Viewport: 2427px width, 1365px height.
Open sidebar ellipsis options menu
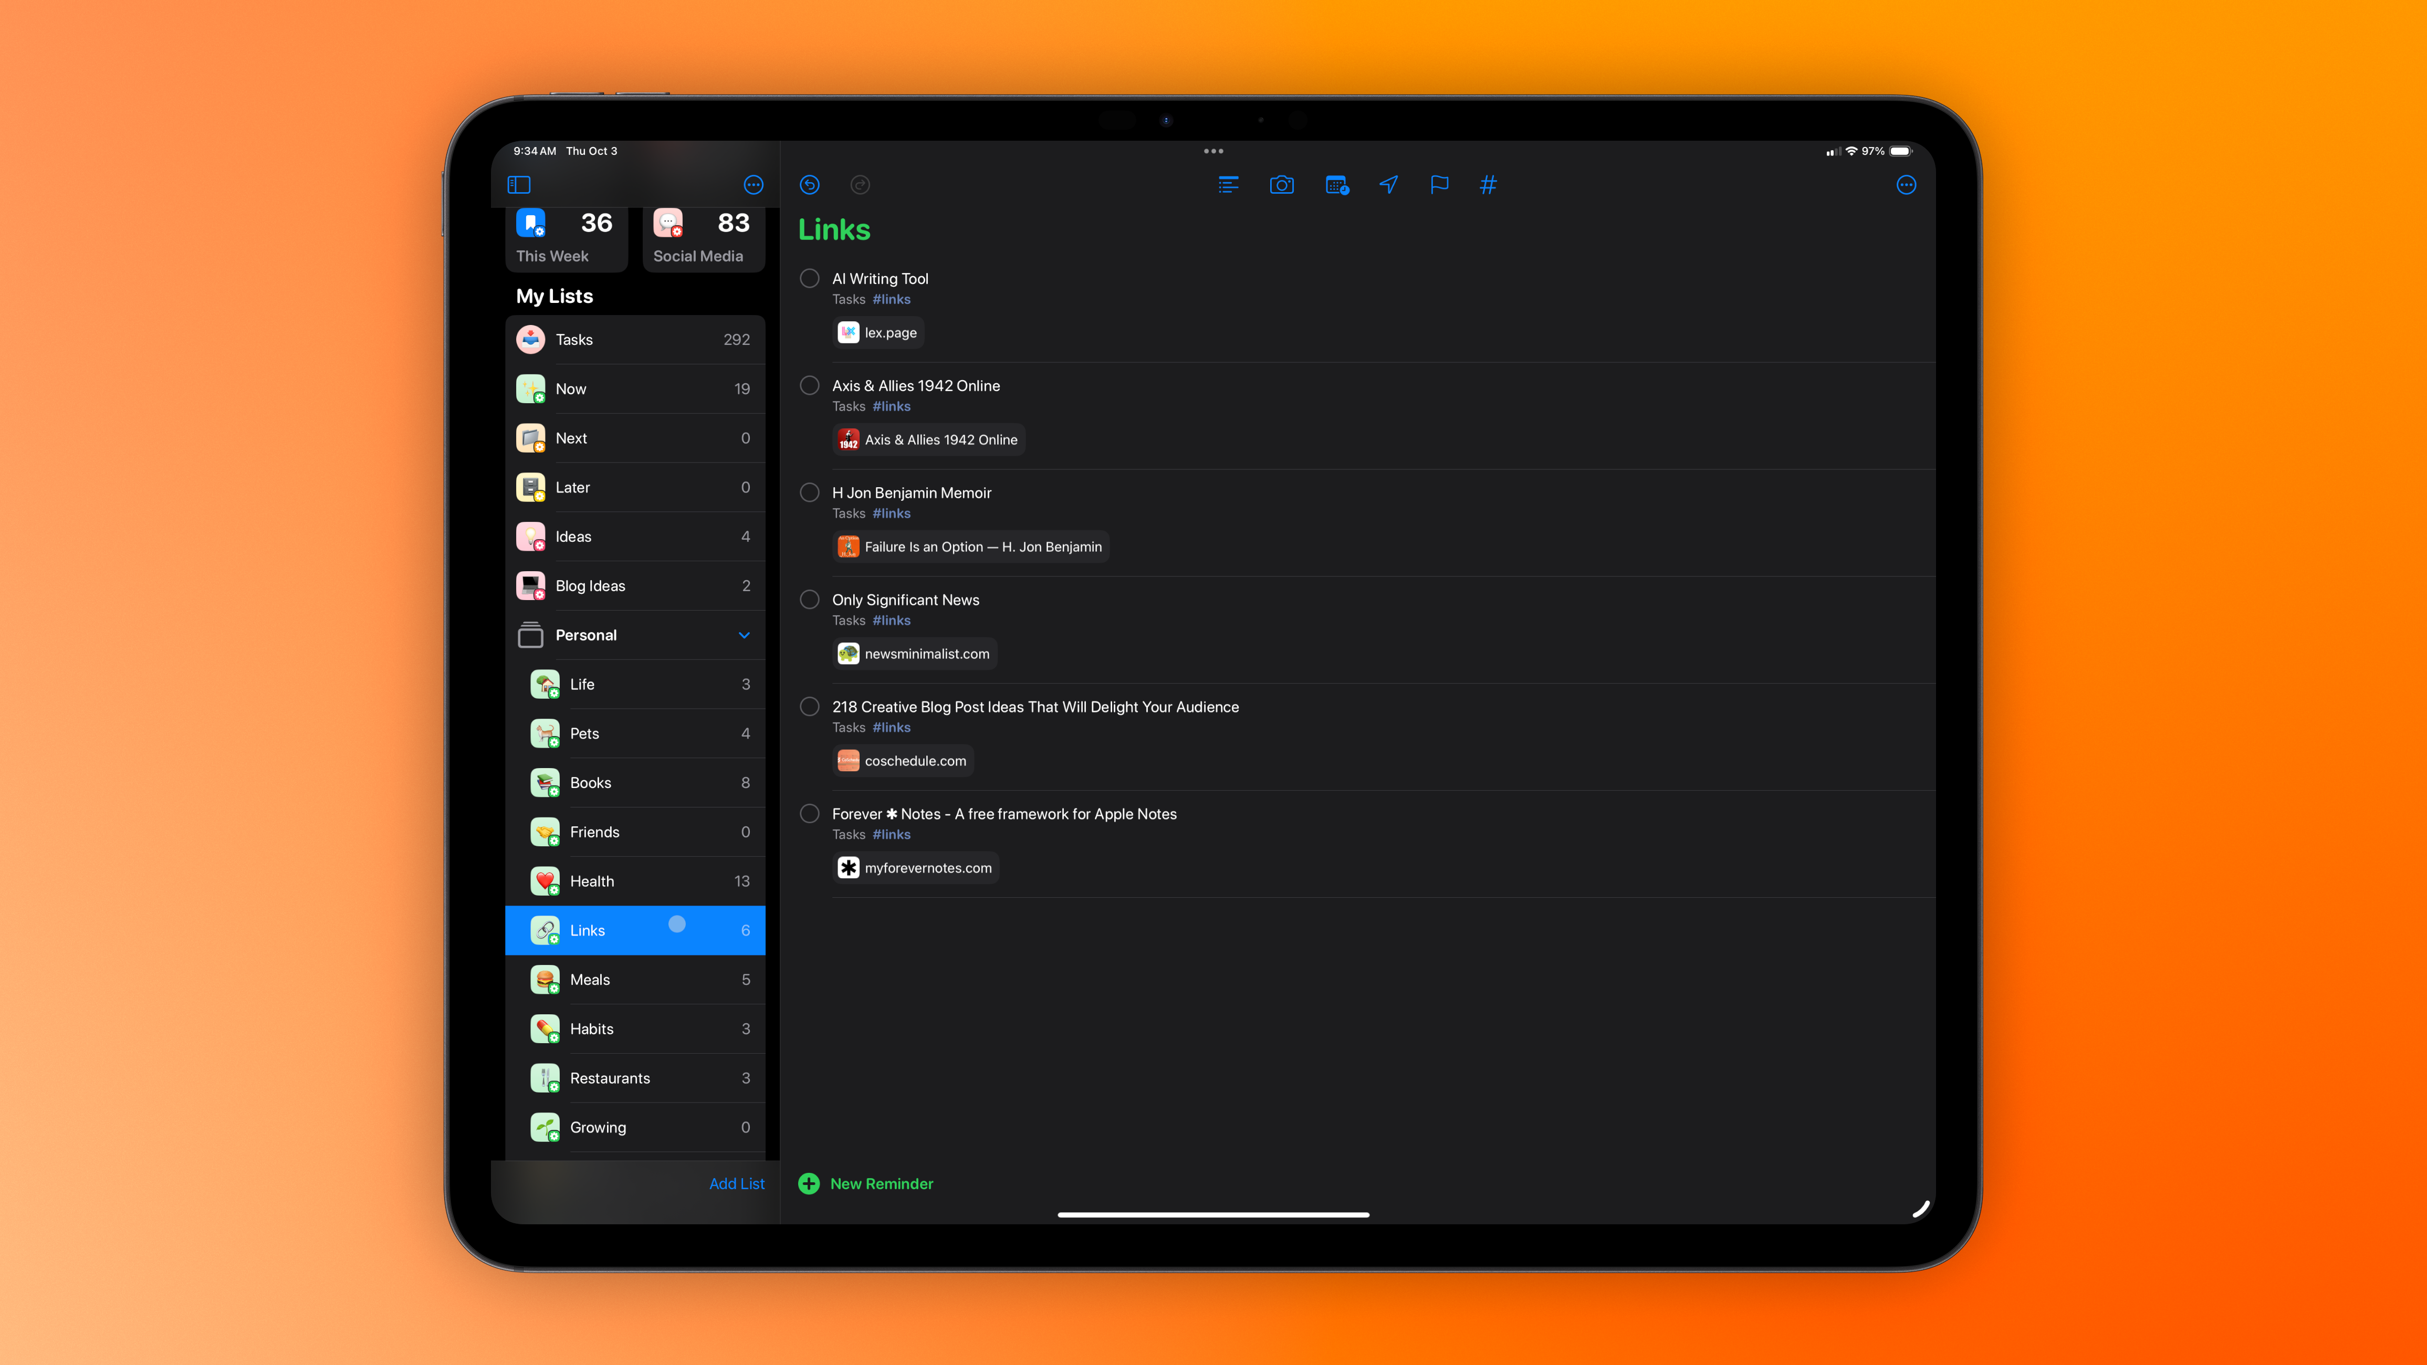pos(753,185)
